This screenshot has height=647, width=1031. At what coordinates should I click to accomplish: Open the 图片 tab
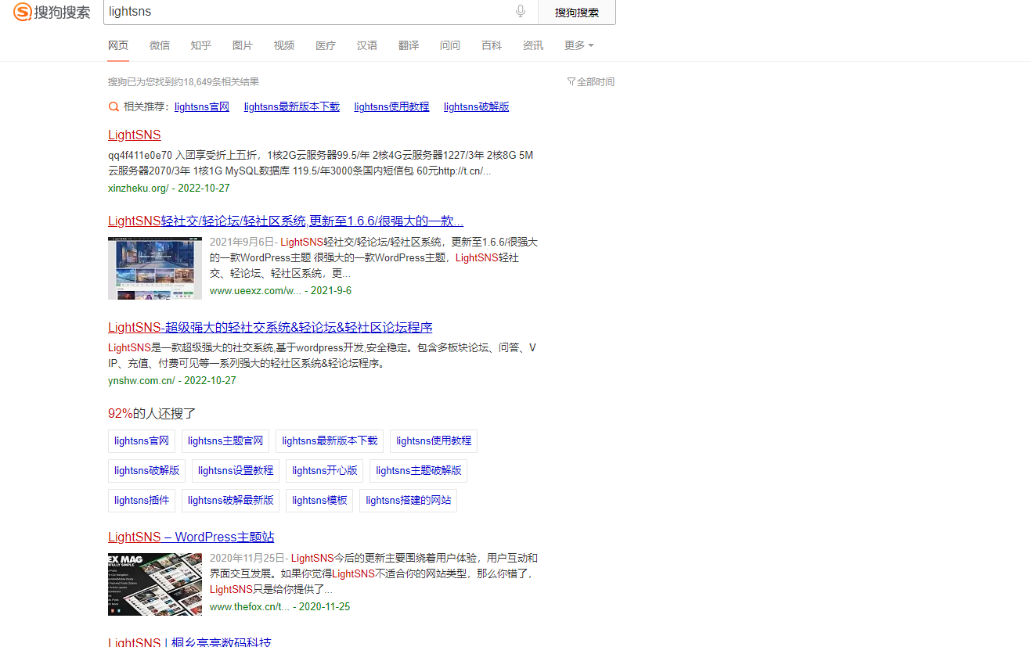coord(243,45)
